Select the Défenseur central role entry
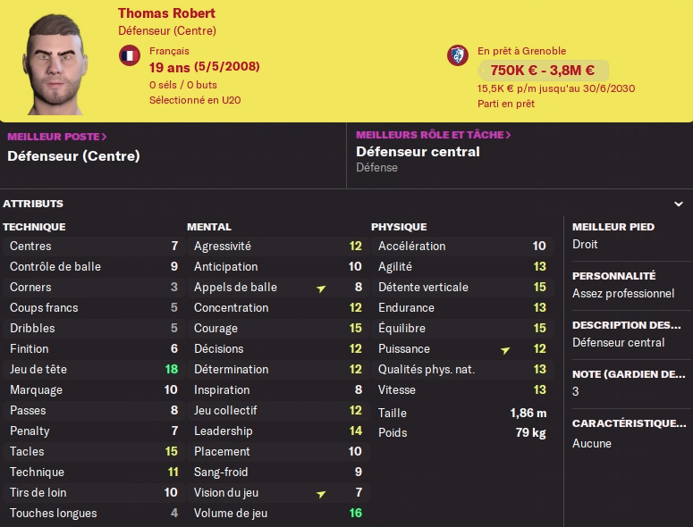This screenshot has height=527, width=693. click(x=418, y=152)
